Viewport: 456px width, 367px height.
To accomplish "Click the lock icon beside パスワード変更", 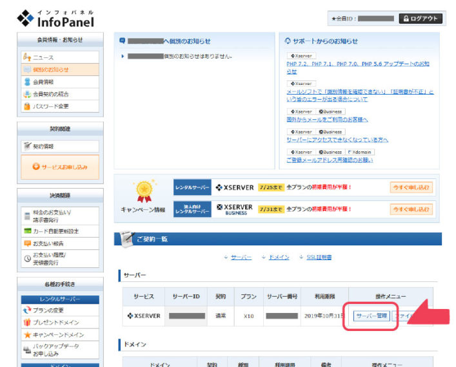I will tap(27, 106).
